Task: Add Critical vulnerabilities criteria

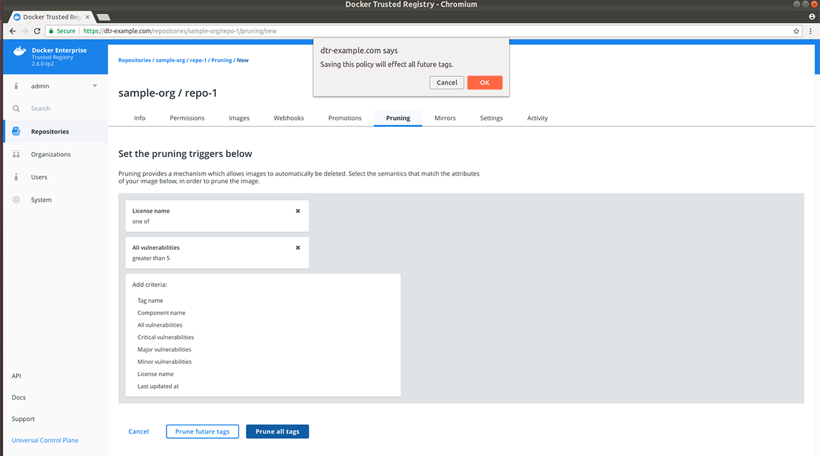Action: 165,337
